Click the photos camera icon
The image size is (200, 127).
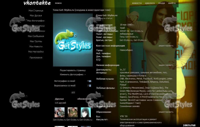(x=90, y=81)
